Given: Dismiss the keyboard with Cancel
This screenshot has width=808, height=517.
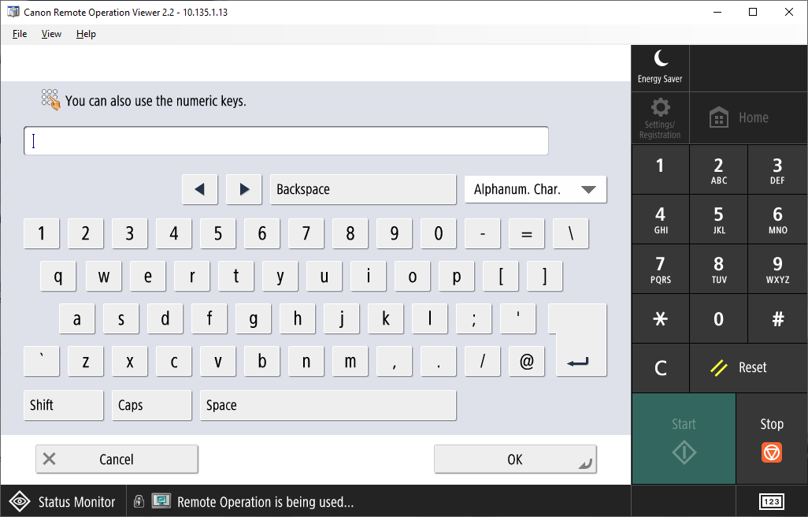Looking at the screenshot, I should [116, 459].
